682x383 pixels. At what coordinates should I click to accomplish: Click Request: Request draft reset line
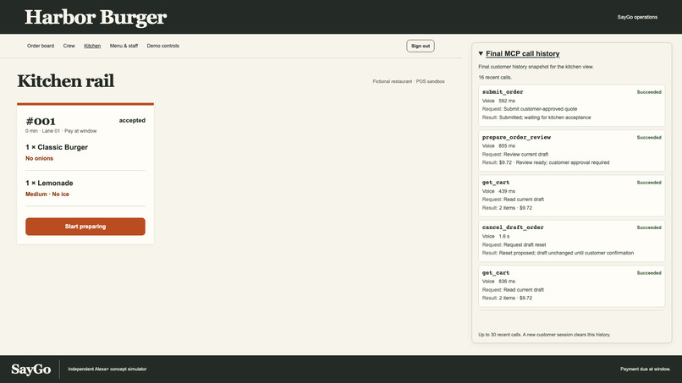[514, 244]
